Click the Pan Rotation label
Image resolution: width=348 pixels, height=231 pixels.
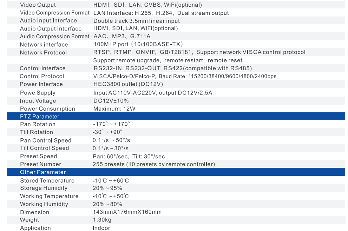coord(38,124)
